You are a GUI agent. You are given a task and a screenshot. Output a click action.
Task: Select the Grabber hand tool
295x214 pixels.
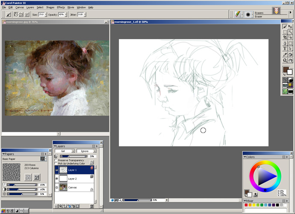pyautogui.click(x=290, y=61)
